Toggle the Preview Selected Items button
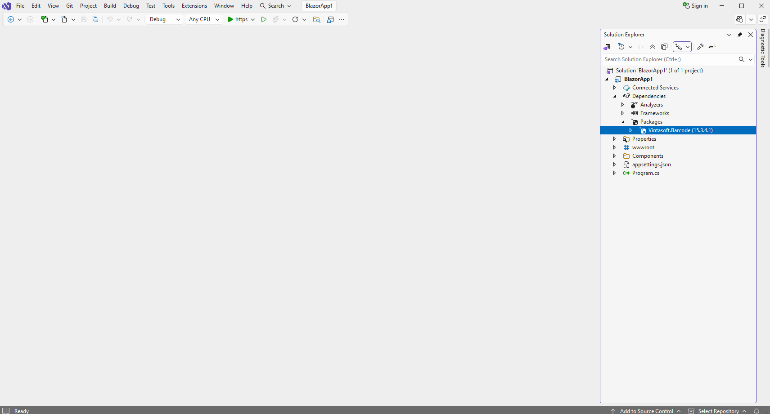This screenshot has height=414, width=770. pos(712,47)
